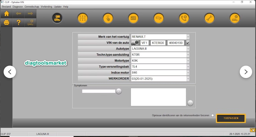Open the Diagnose menu
256x137 pixels.
coord(18,7)
